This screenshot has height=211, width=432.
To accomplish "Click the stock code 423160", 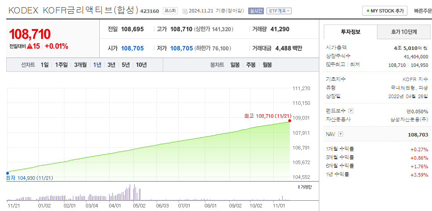I will click(150, 11).
